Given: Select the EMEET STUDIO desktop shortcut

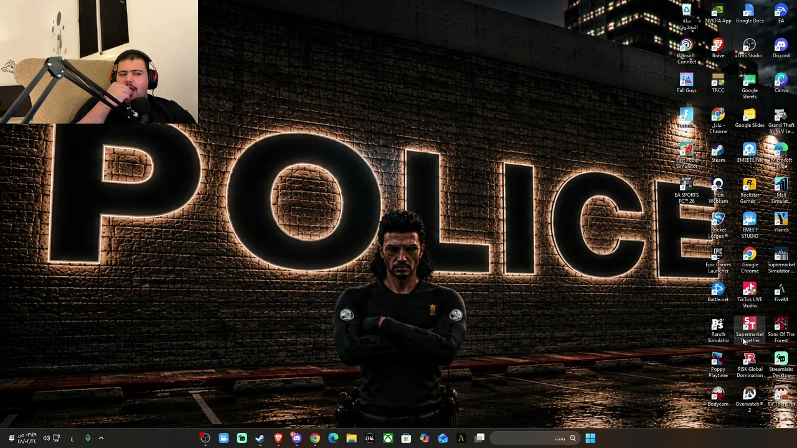Looking at the screenshot, I should click(750, 225).
